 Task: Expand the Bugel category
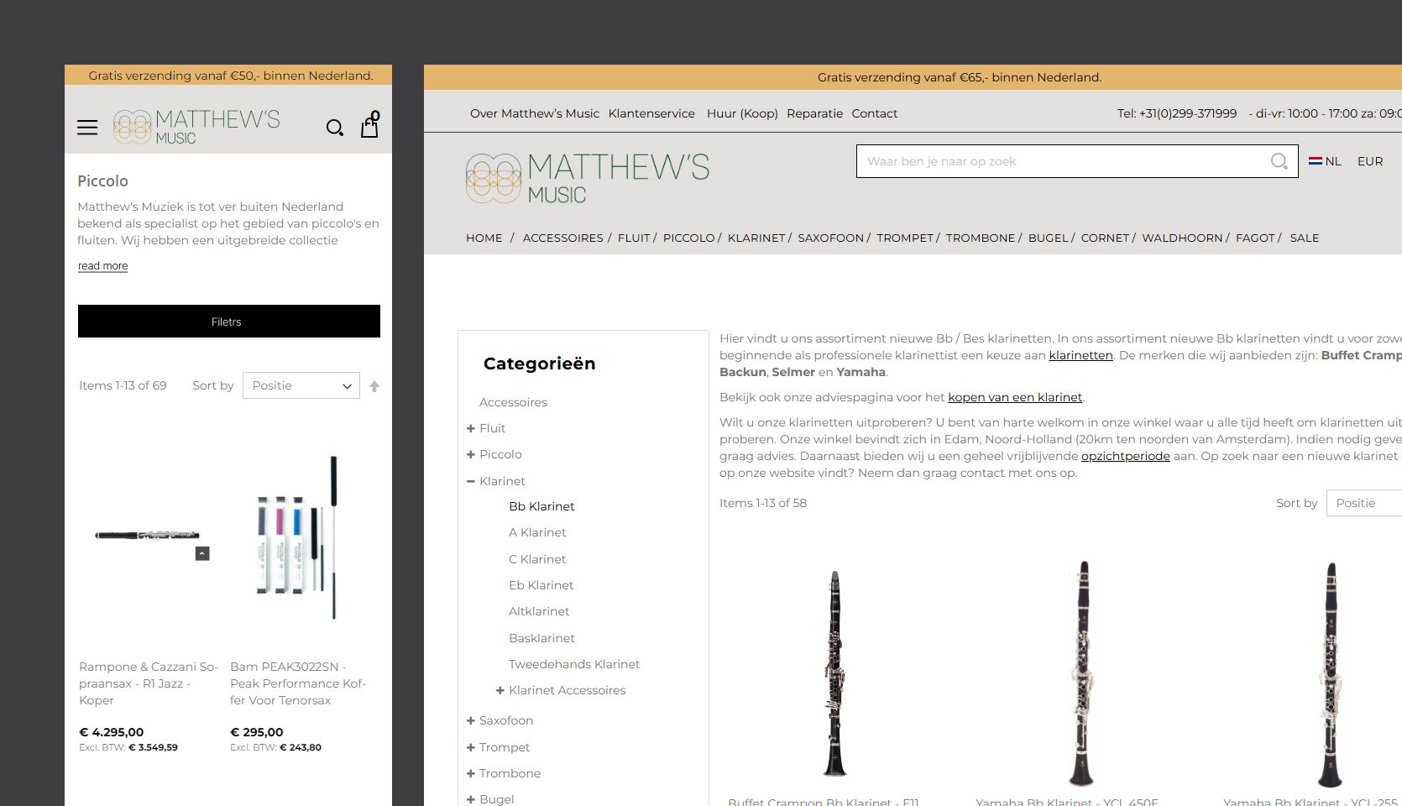click(x=471, y=799)
